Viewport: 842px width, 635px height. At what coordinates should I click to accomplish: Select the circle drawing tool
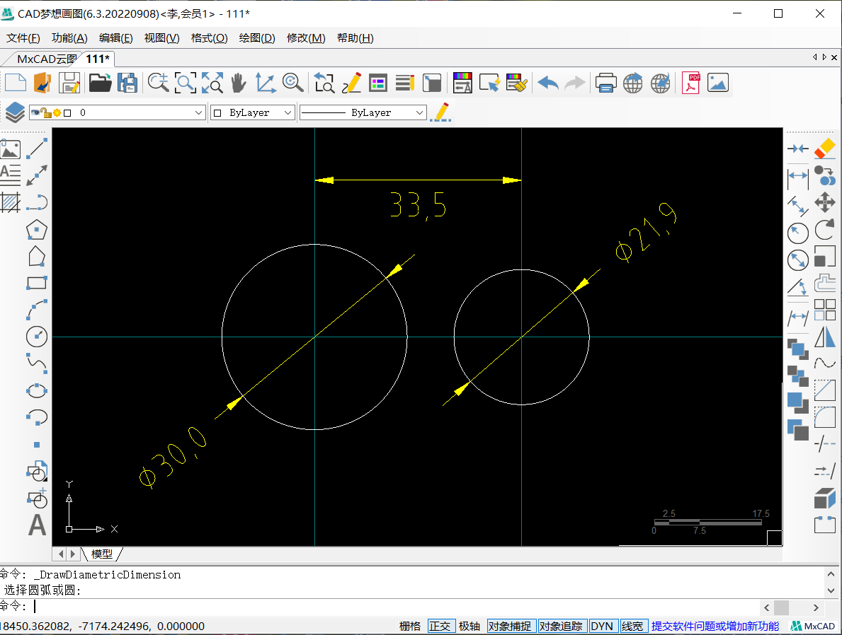[x=37, y=337]
